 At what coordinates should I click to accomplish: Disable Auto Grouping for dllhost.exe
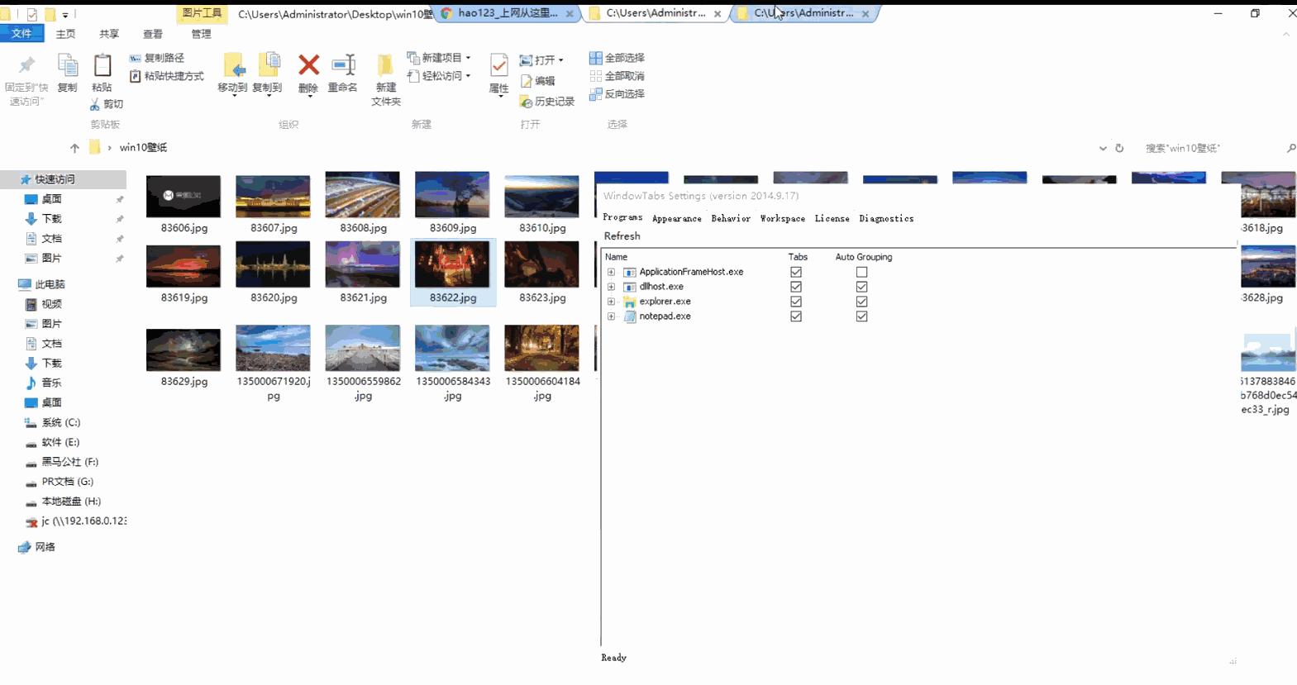[x=861, y=287]
